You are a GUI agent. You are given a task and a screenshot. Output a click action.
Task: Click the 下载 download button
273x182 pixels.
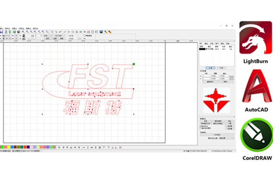(x=230, y=123)
